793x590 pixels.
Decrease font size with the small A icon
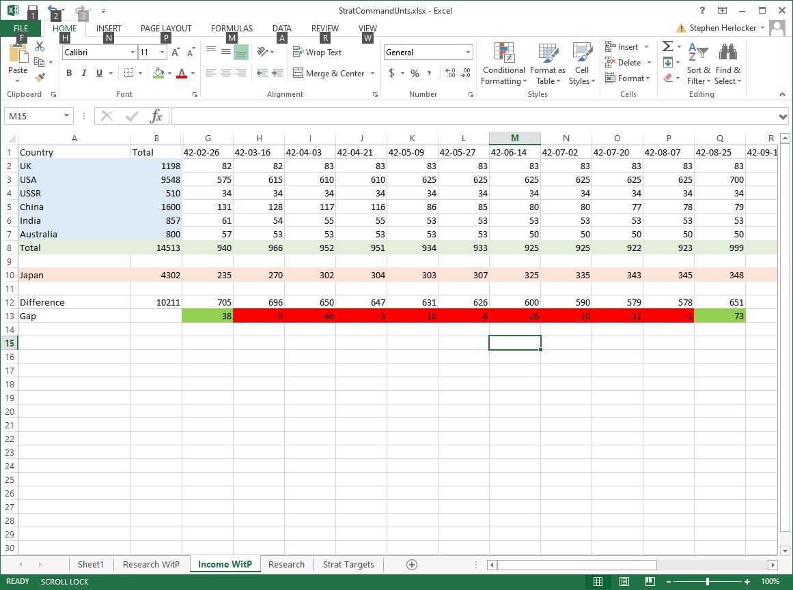pyautogui.click(x=191, y=52)
